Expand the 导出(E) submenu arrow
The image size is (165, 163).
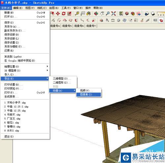pos(47,78)
